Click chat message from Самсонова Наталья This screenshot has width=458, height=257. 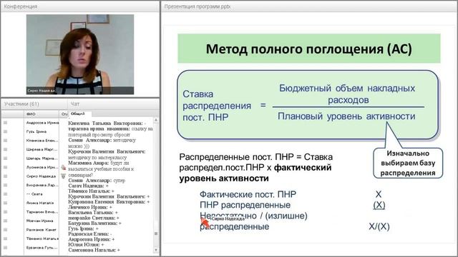click(x=94, y=251)
